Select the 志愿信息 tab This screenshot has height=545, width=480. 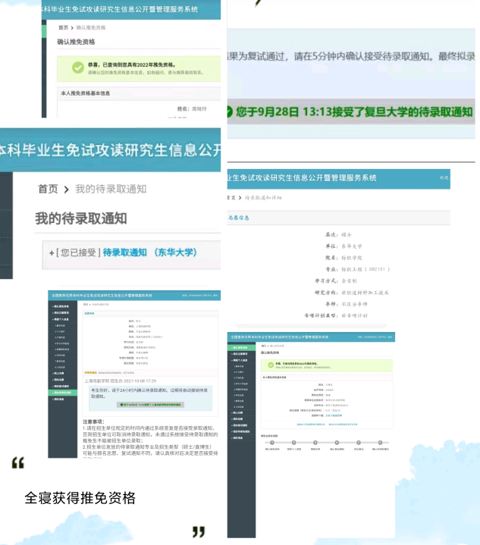coord(239,218)
